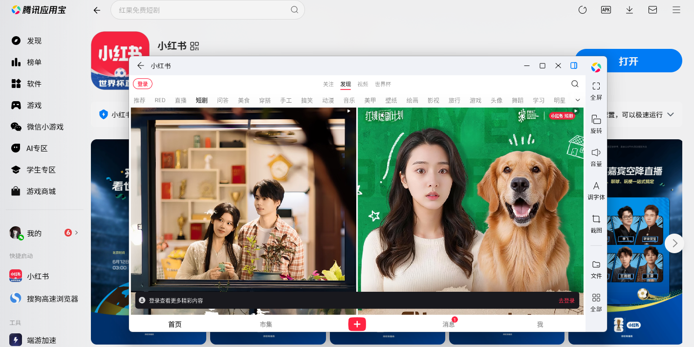Click the red plus create button
Viewport: 694px width, 347px height.
(357, 324)
